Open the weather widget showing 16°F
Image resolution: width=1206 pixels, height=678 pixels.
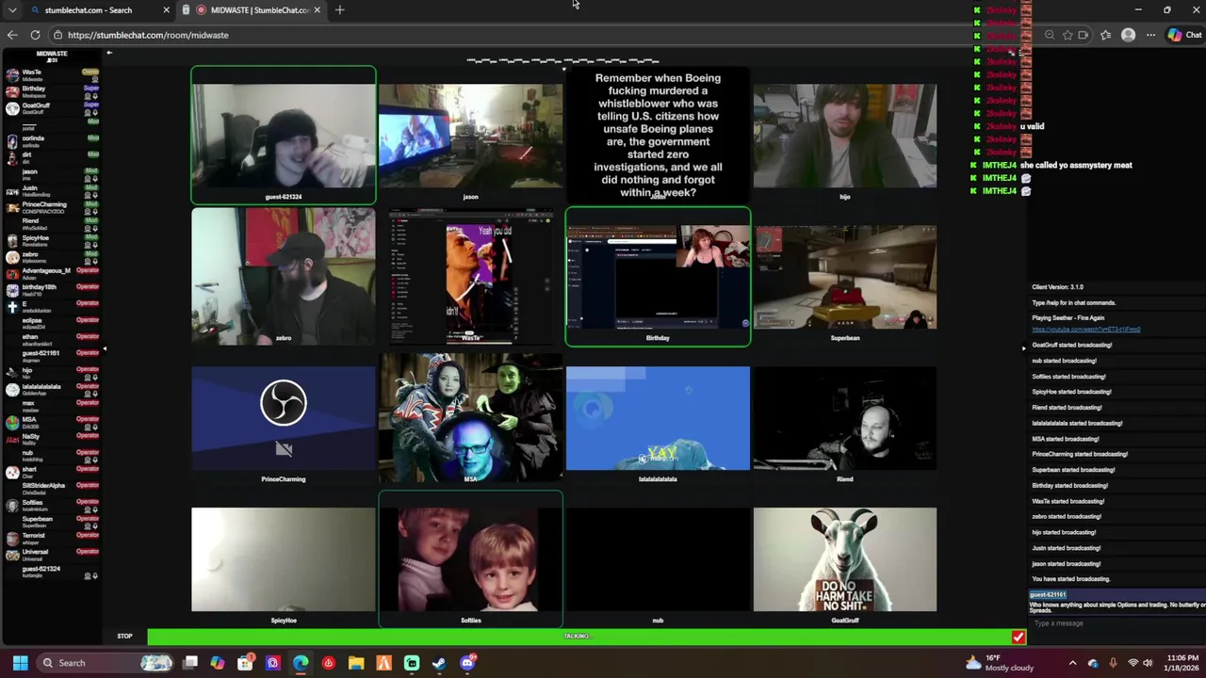coord(1001,663)
